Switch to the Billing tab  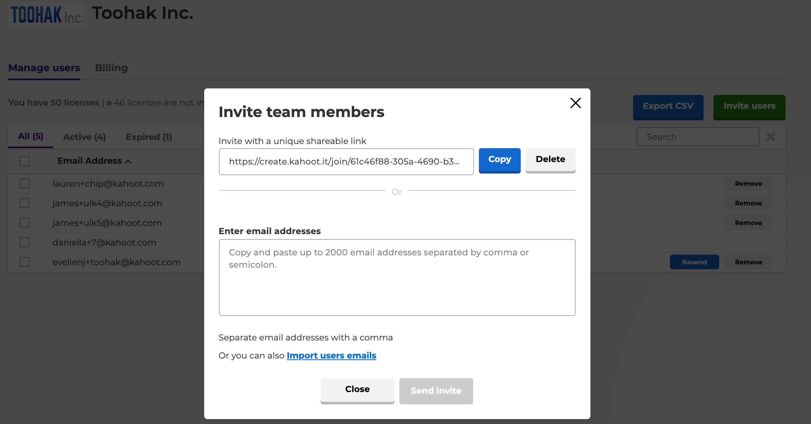pos(112,68)
